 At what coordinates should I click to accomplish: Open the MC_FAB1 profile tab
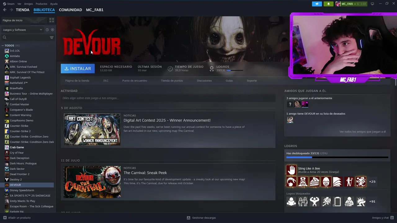pyautogui.click(x=95, y=10)
